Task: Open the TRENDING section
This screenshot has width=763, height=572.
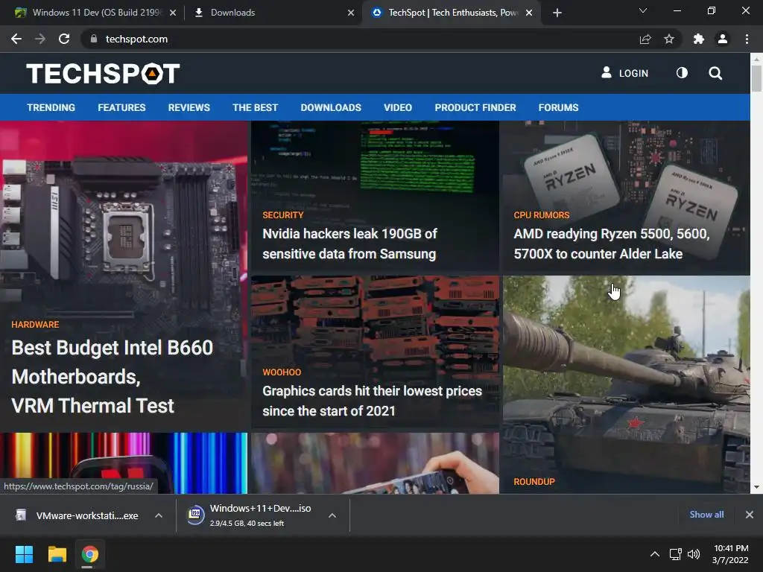Action: coord(51,107)
